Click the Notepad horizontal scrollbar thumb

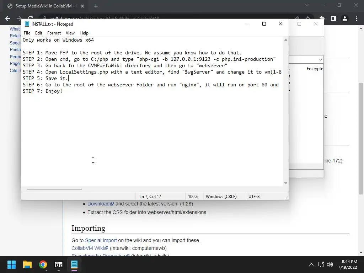[54, 189]
